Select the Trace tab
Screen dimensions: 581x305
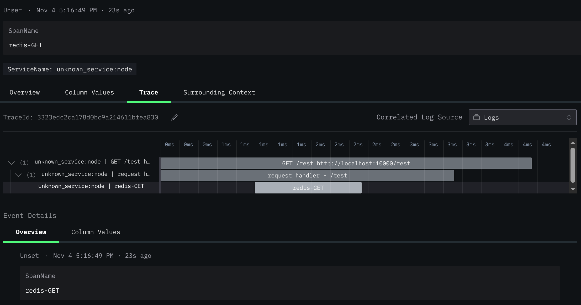[x=149, y=92]
